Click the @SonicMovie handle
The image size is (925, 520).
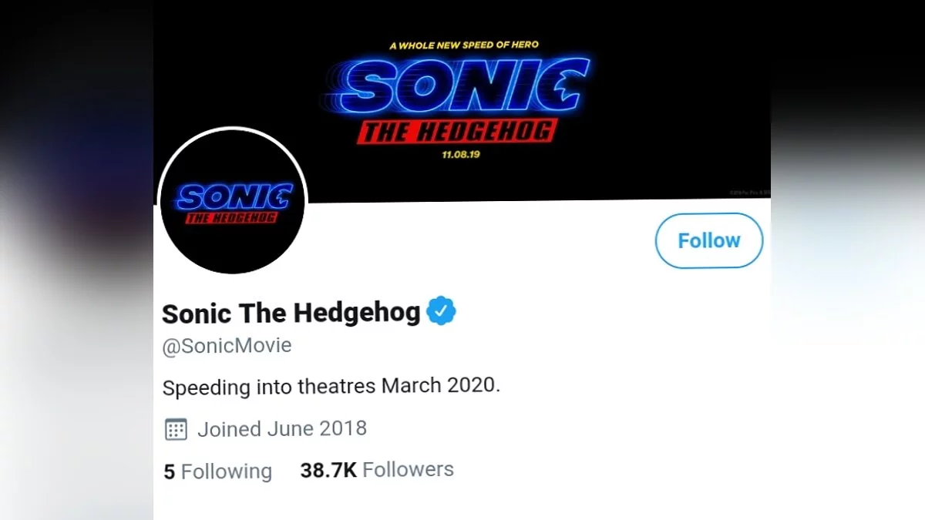click(x=227, y=345)
